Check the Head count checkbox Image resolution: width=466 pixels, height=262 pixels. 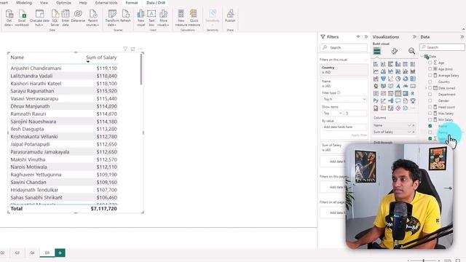tap(430, 107)
